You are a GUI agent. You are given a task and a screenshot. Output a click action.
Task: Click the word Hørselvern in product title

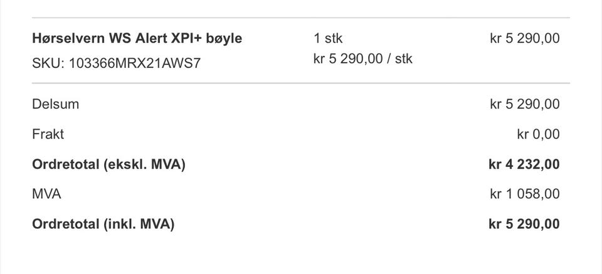point(68,38)
